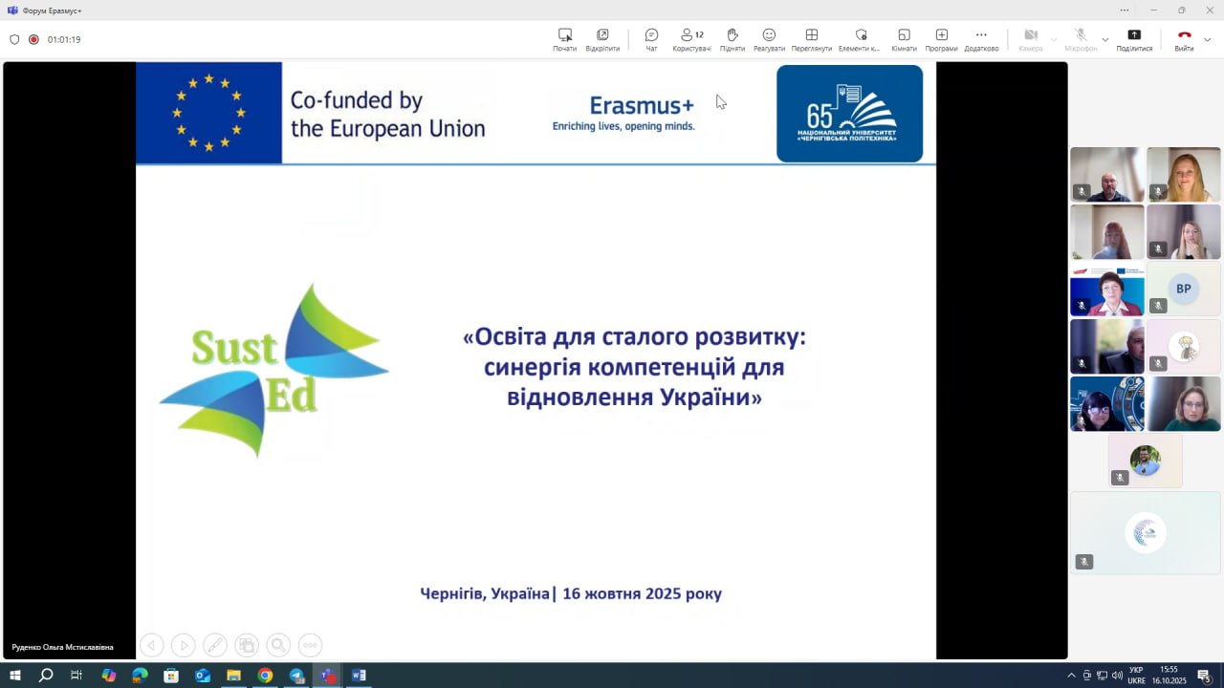Pop out shared content with Відкріпити
This screenshot has height=688, width=1224.
(x=602, y=39)
